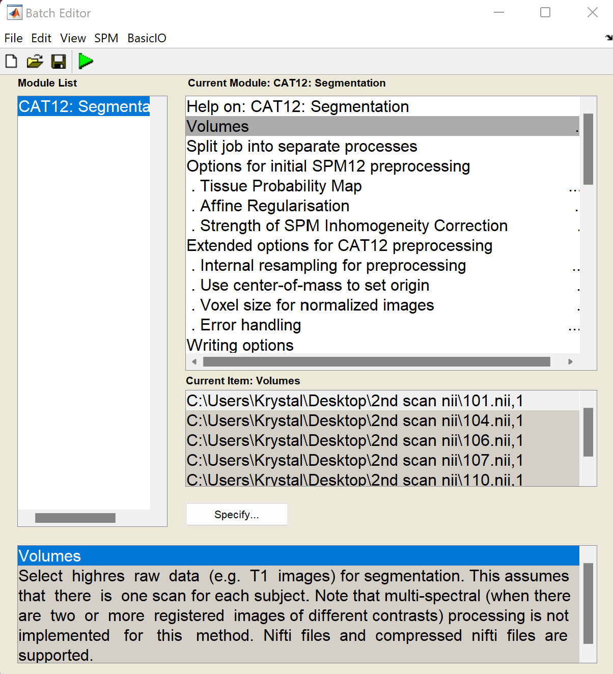
Task: Click the Error handling option
Action: 250,325
